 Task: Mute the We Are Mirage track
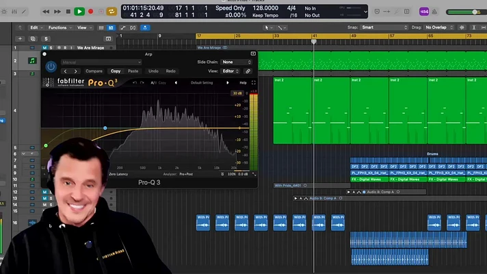[x=44, y=48]
